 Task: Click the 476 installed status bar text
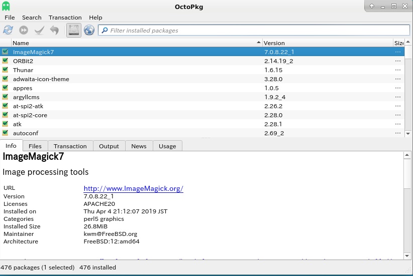click(x=97, y=267)
